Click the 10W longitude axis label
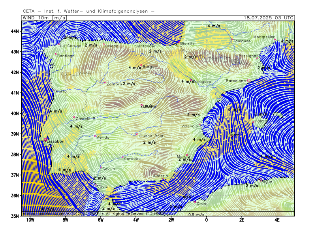 coord(30,220)
